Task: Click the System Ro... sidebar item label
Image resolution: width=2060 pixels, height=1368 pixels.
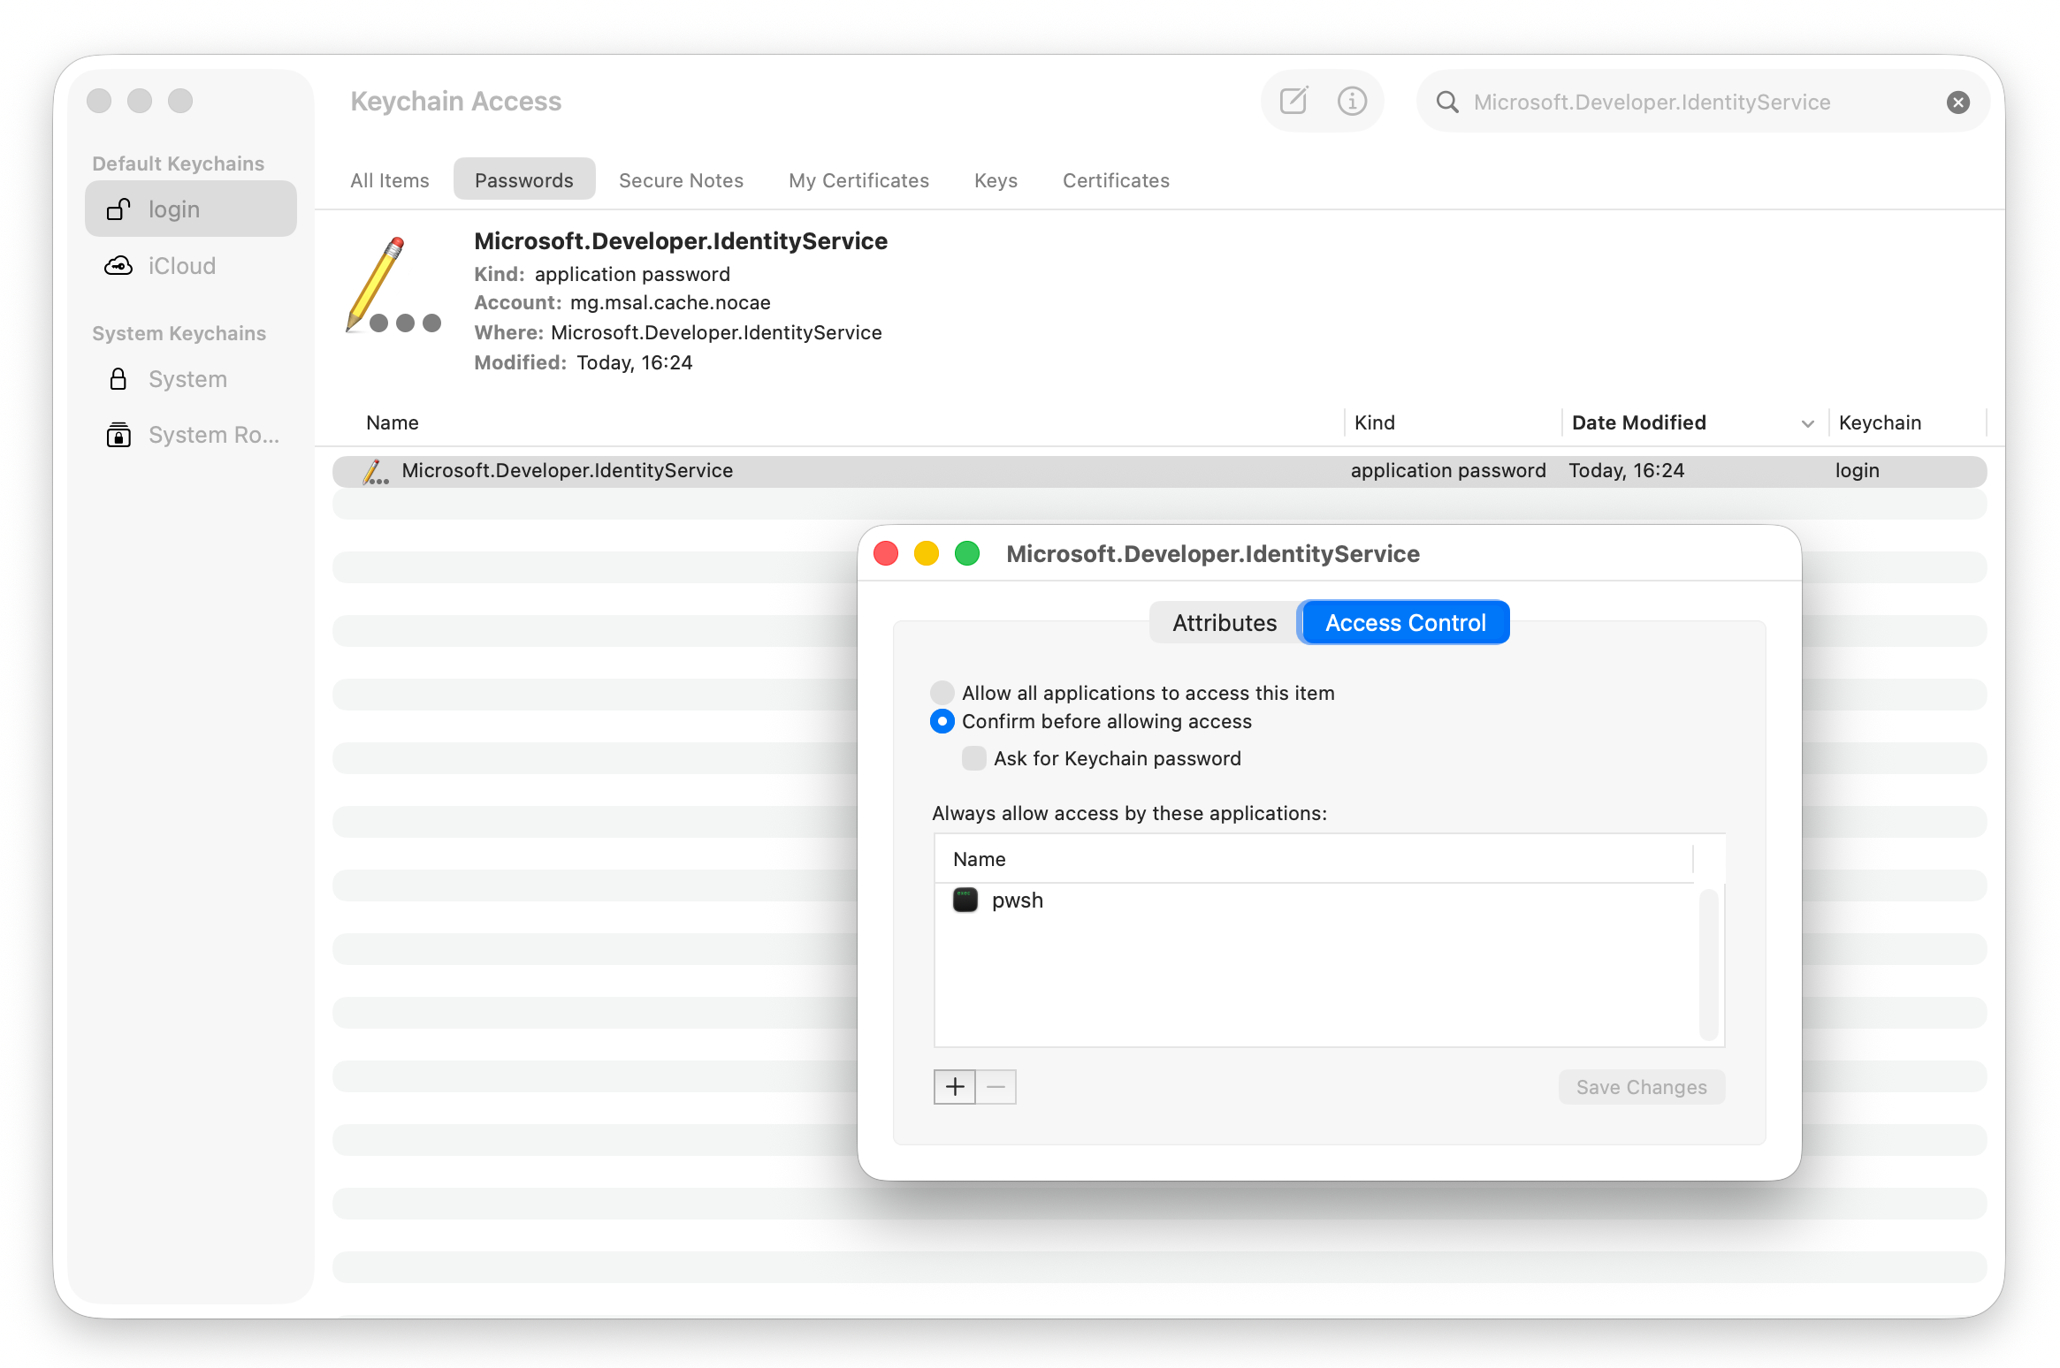Action: [214, 435]
